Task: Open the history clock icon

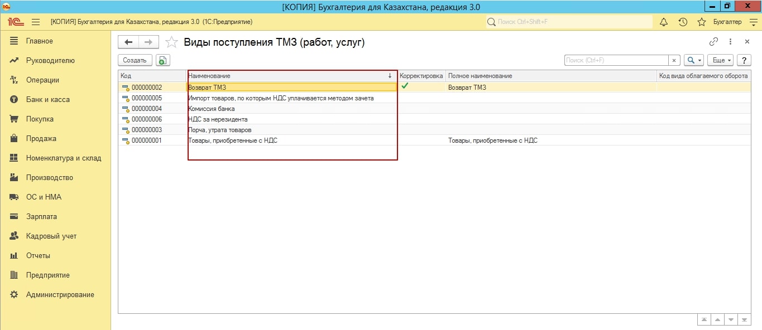Action: click(x=683, y=22)
